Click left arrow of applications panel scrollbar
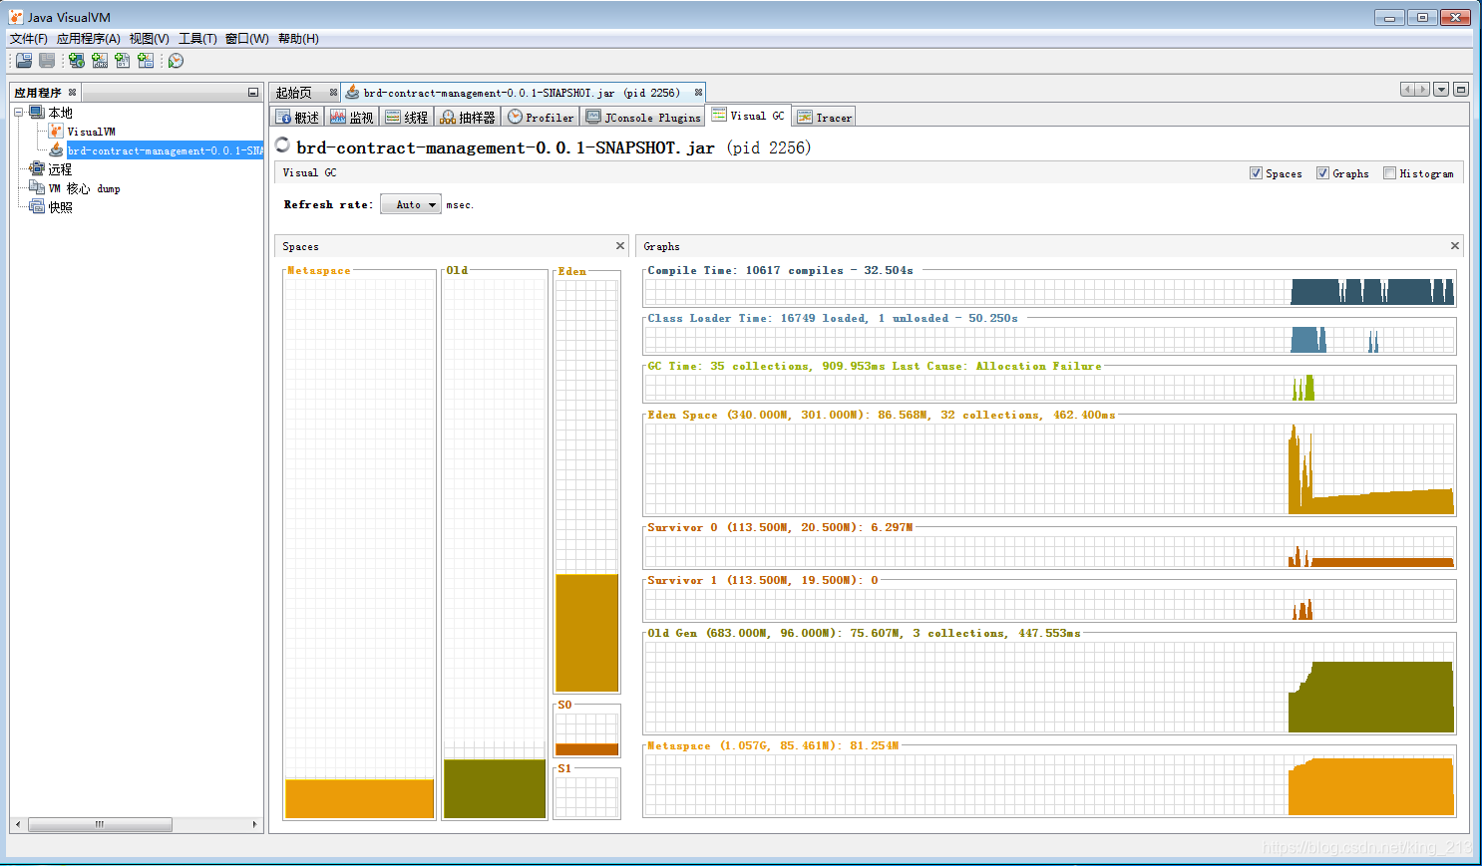 (18, 824)
